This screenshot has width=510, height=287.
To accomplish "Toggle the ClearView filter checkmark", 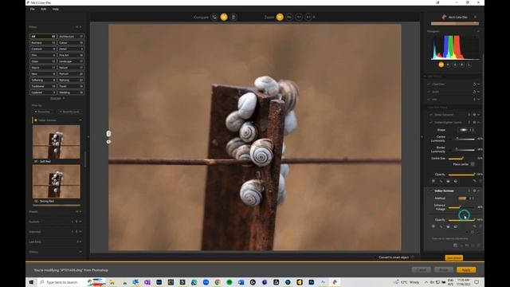I will click(x=429, y=85).
